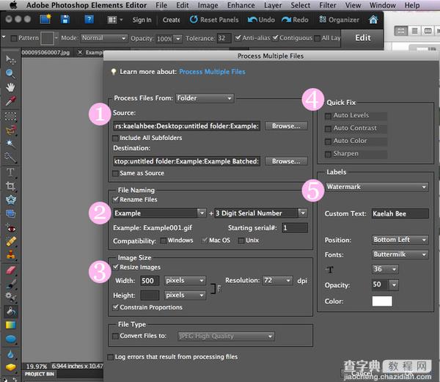Viewport: 440px width, 382px height.
Task: Select the Rectangular Marquee tool
Action: point(11,117)
